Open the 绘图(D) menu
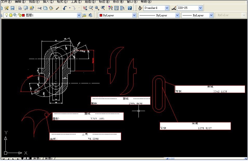The image size is (248, 161). point(90,2)
